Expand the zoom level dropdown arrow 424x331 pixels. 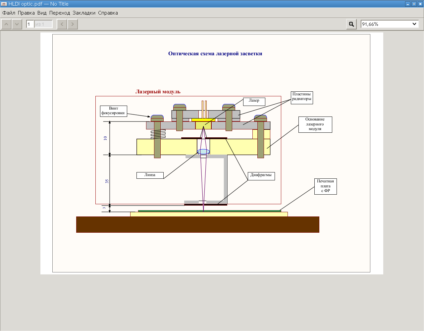[x=414, y=24]
